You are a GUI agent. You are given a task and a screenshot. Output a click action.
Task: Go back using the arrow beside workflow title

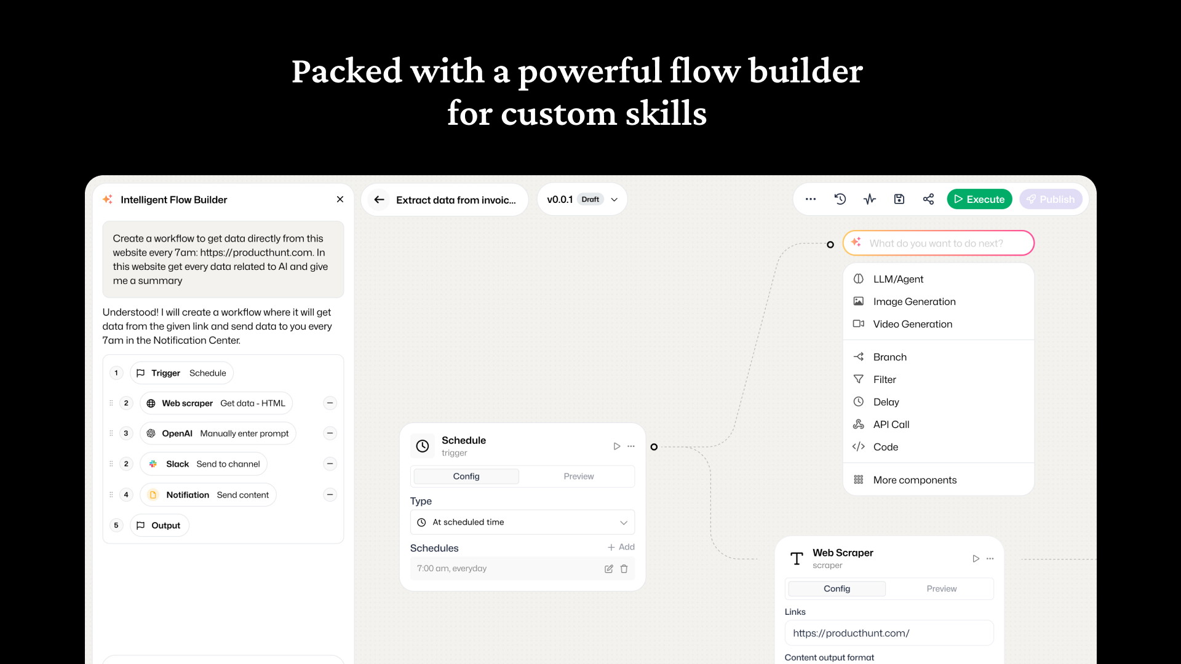(x=380, y=199)
